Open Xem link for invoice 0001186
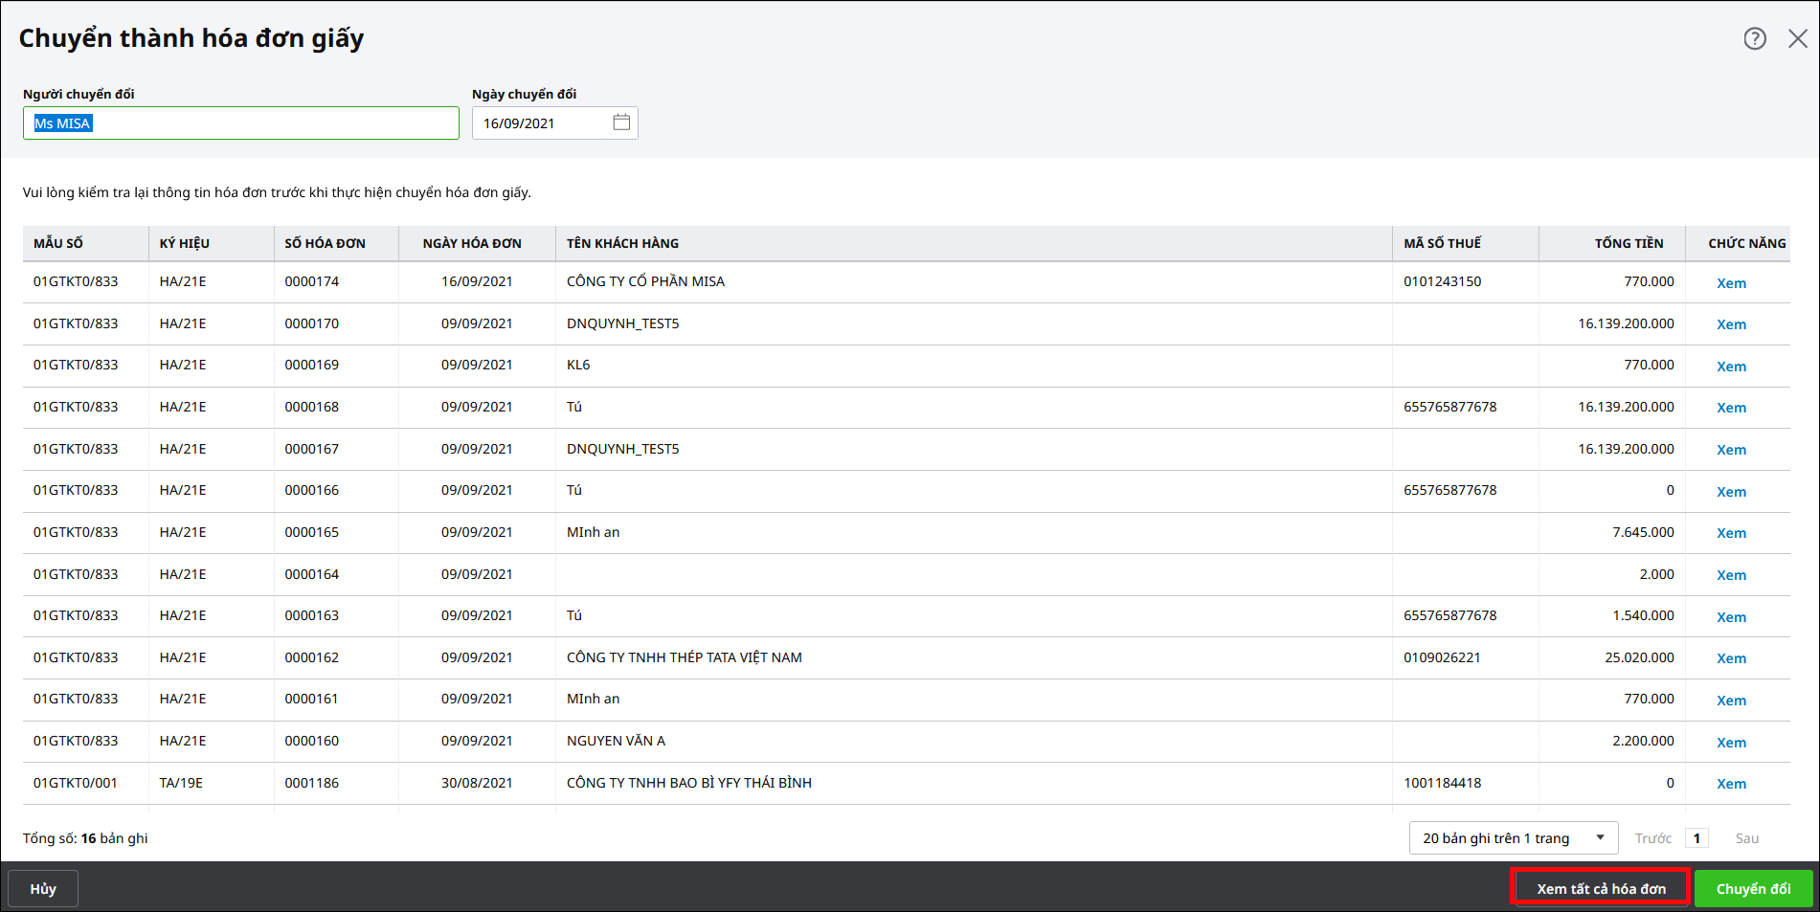Viewport: 1820px width, 912px height. click(x=1730, y=784)
